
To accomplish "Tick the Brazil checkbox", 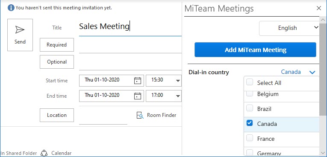I will pos(250,108).
